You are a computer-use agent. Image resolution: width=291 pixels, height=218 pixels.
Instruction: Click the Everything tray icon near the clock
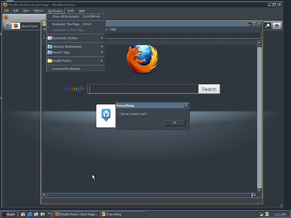(x=267, y=214)
